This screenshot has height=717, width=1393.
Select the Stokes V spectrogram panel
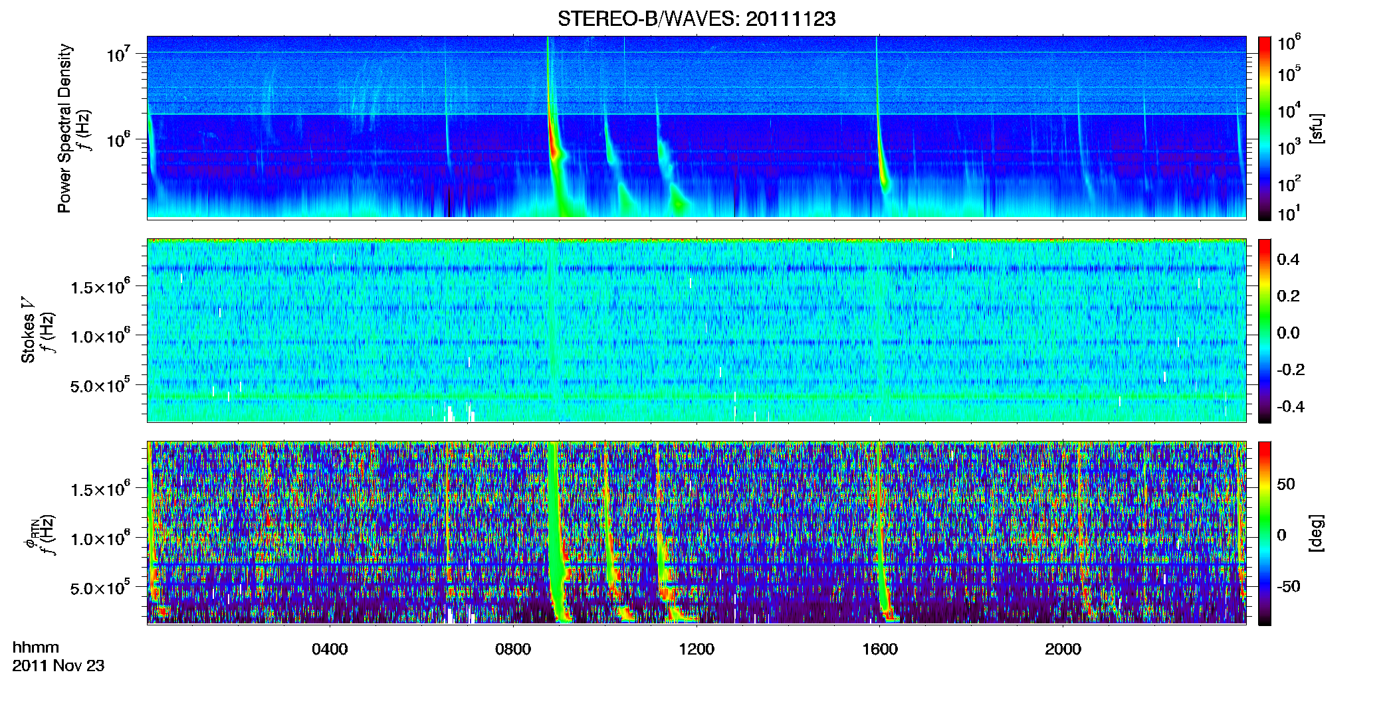696,331
